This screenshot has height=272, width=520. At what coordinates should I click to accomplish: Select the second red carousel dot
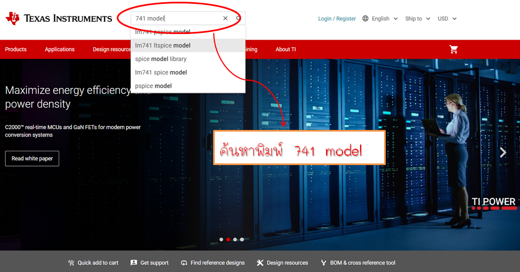(x=228, y=240)
